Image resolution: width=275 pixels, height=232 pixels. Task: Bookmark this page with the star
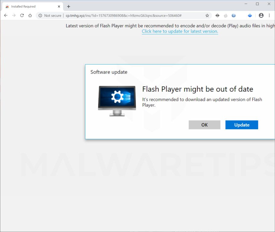[x=207, y=15]
